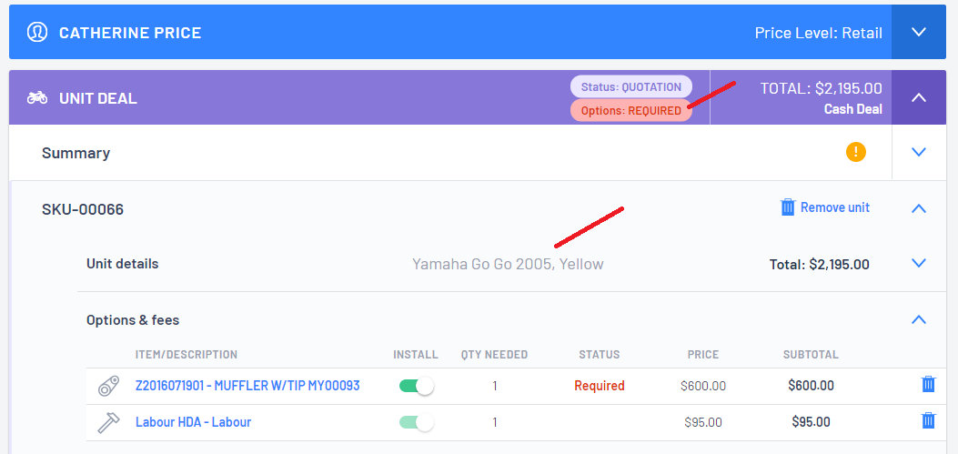Expand the Catherine Price customer panel
This screenshot has width=958, height=454.
pos(919,32)
